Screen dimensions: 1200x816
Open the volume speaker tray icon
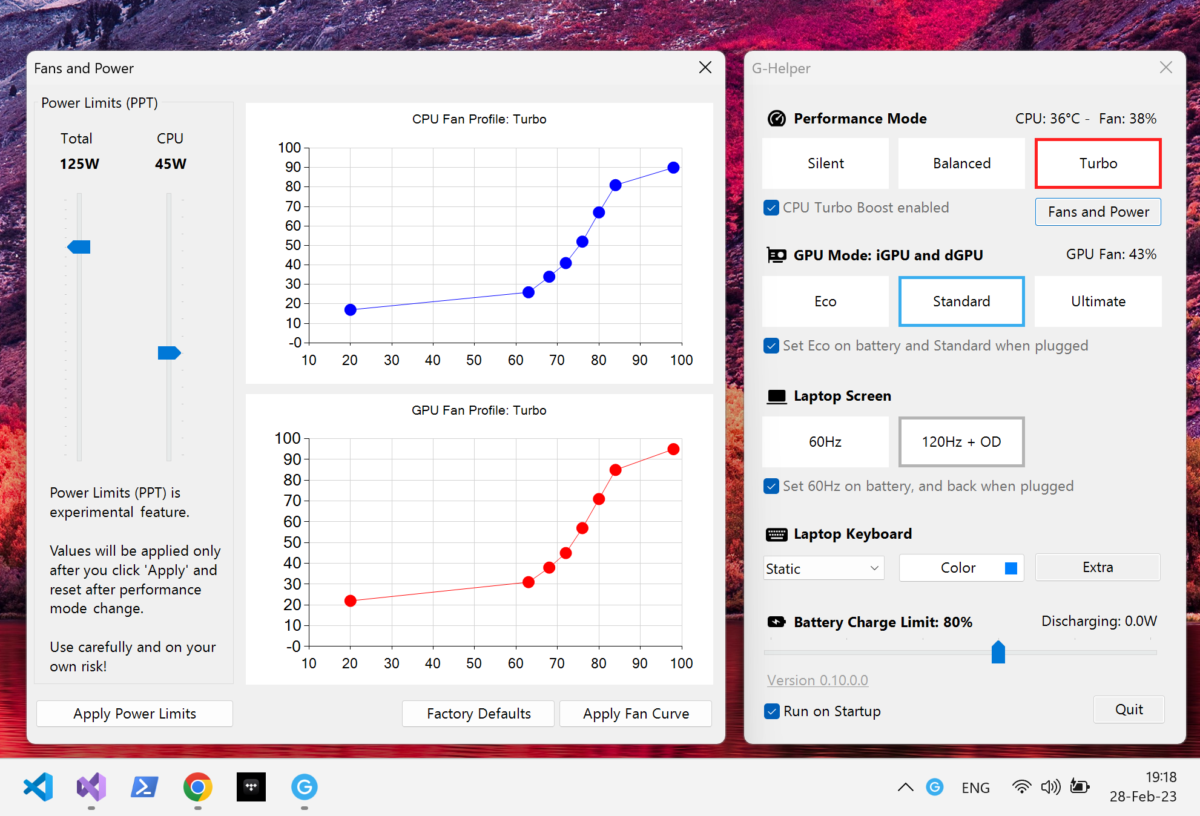pos(1050,787)
